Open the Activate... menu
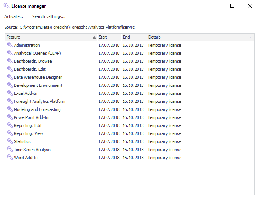Viewport: 259px width, 200px height. 13,16
